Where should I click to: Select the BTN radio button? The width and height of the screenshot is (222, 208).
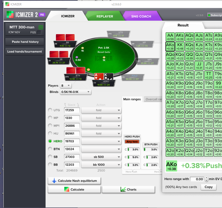pyautogui.click(x=50, y=149)
